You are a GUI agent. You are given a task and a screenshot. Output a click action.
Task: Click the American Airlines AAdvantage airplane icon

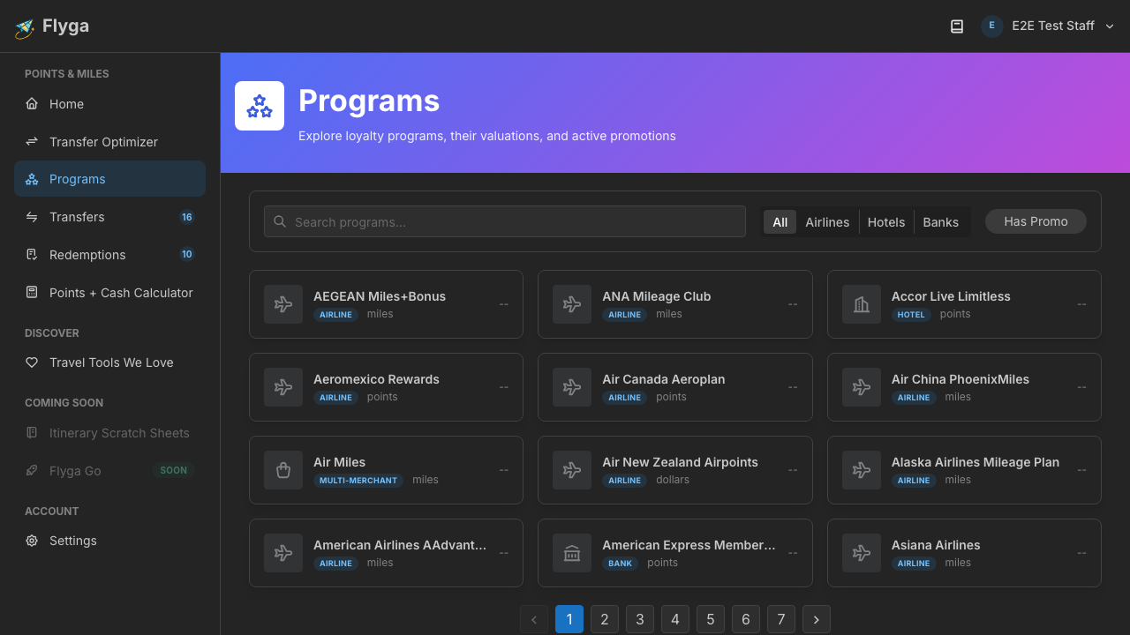[283, 553]
